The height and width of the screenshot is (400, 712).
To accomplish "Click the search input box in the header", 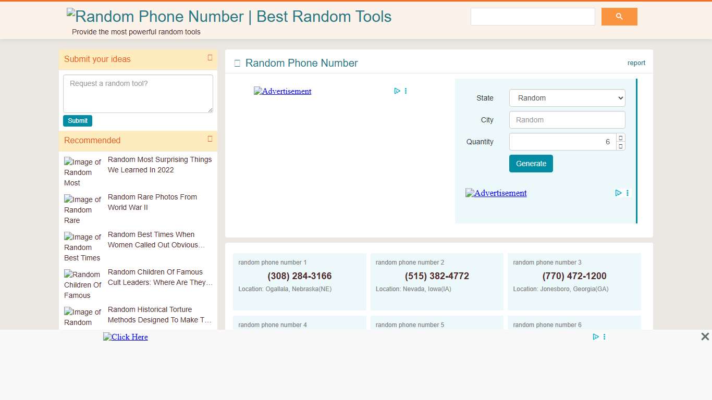I will tap(533, 16).
